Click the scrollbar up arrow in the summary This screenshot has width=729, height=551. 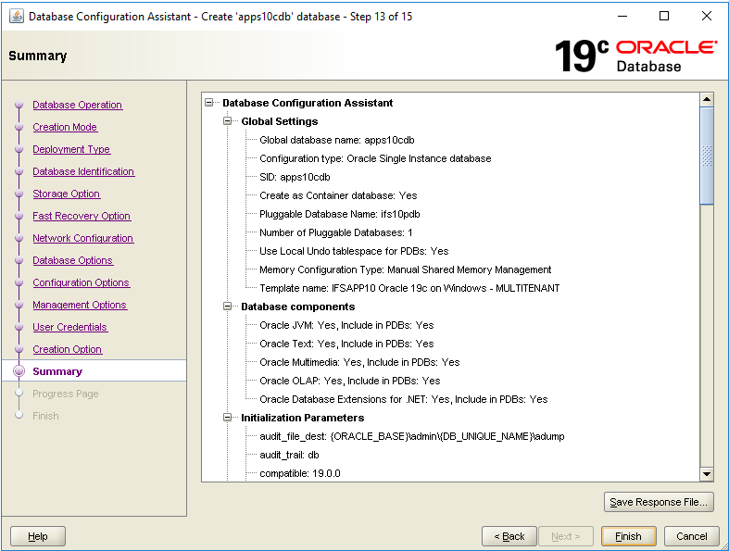(x=707, y=99)
